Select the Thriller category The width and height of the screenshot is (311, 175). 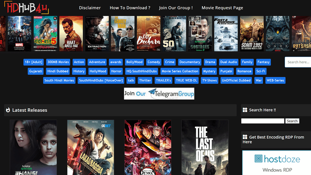(x=145, y=80)
